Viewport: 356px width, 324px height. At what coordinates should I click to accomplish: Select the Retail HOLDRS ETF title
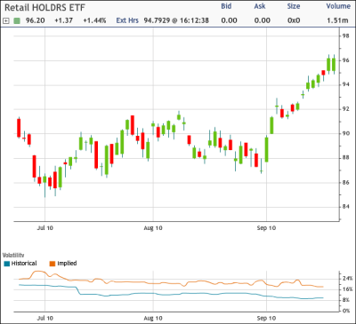pyautogui.click(x=44, y=8)
